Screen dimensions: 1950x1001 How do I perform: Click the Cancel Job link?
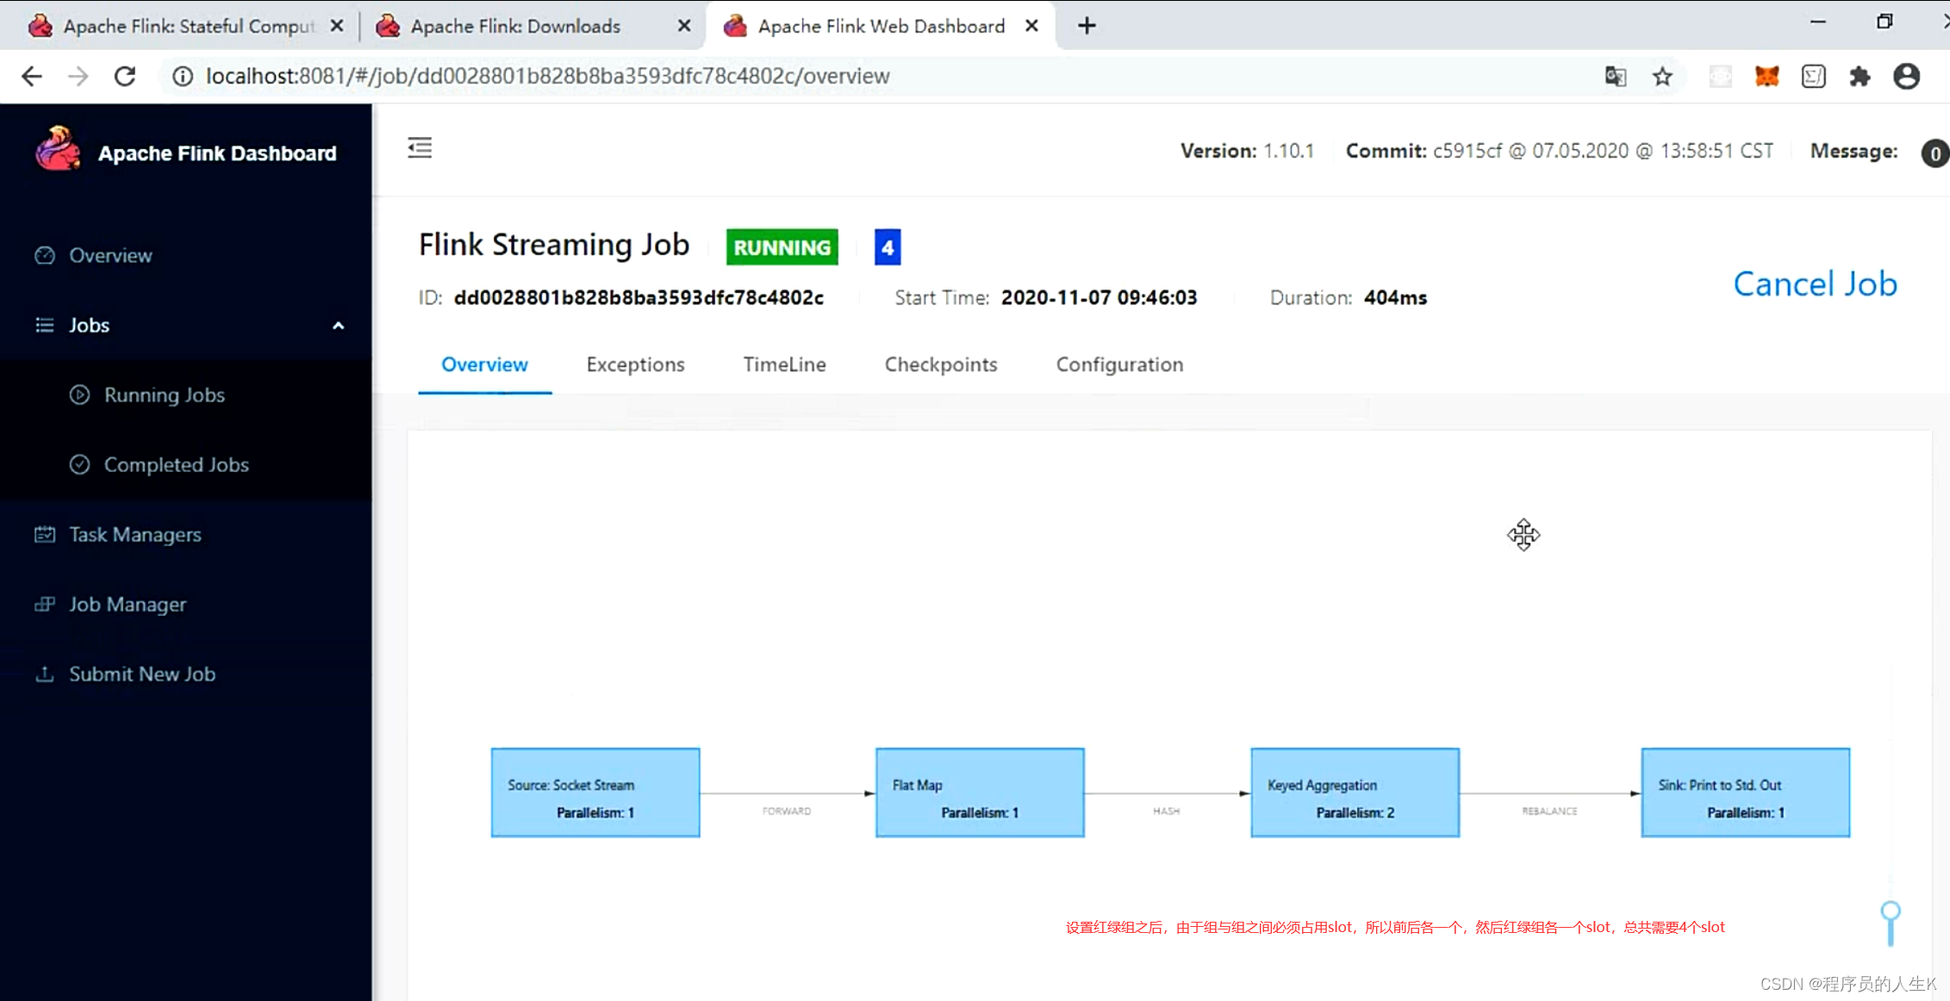[x=1815, y=284]
